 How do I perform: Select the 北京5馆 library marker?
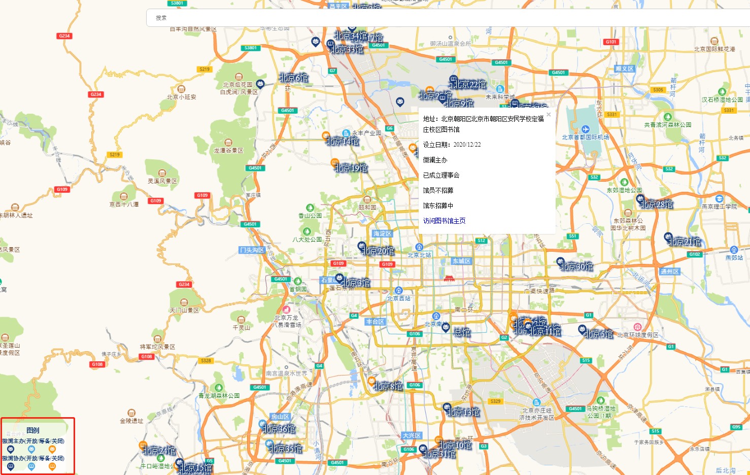coord(583,330)
